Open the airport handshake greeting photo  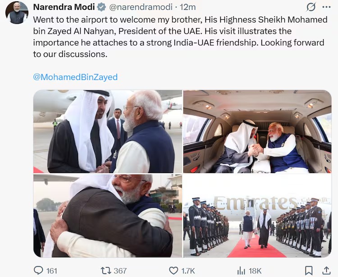(x=108, y=131)
